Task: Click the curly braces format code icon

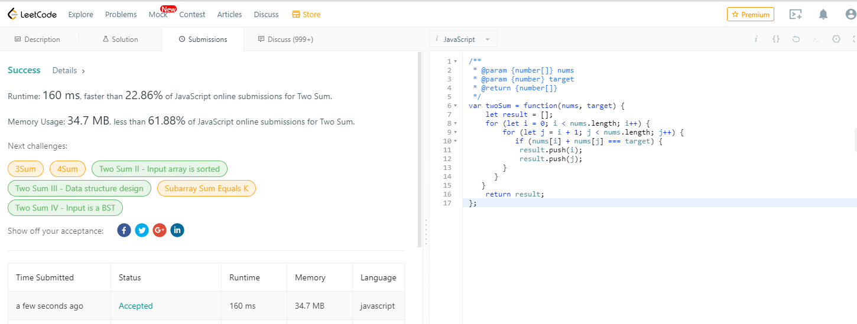Action: click(x=776, y=39)
